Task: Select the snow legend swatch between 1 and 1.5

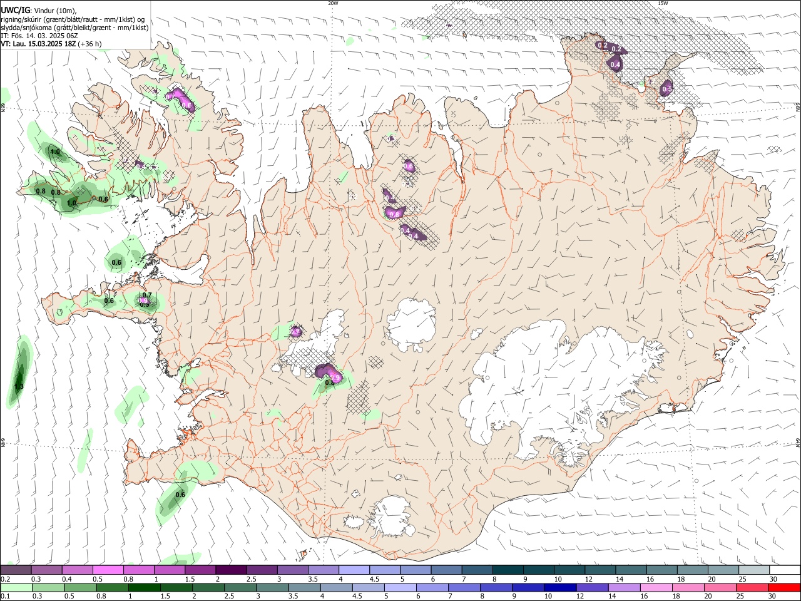Action: (170, 570)
